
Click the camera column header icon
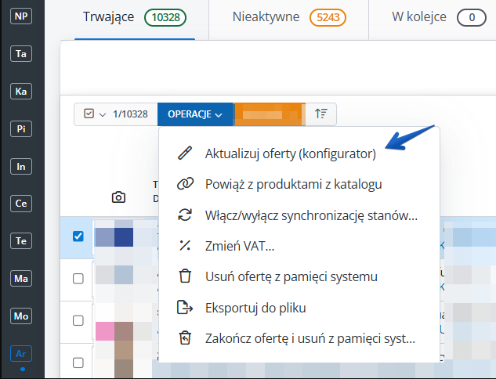[x=118, y=197]
